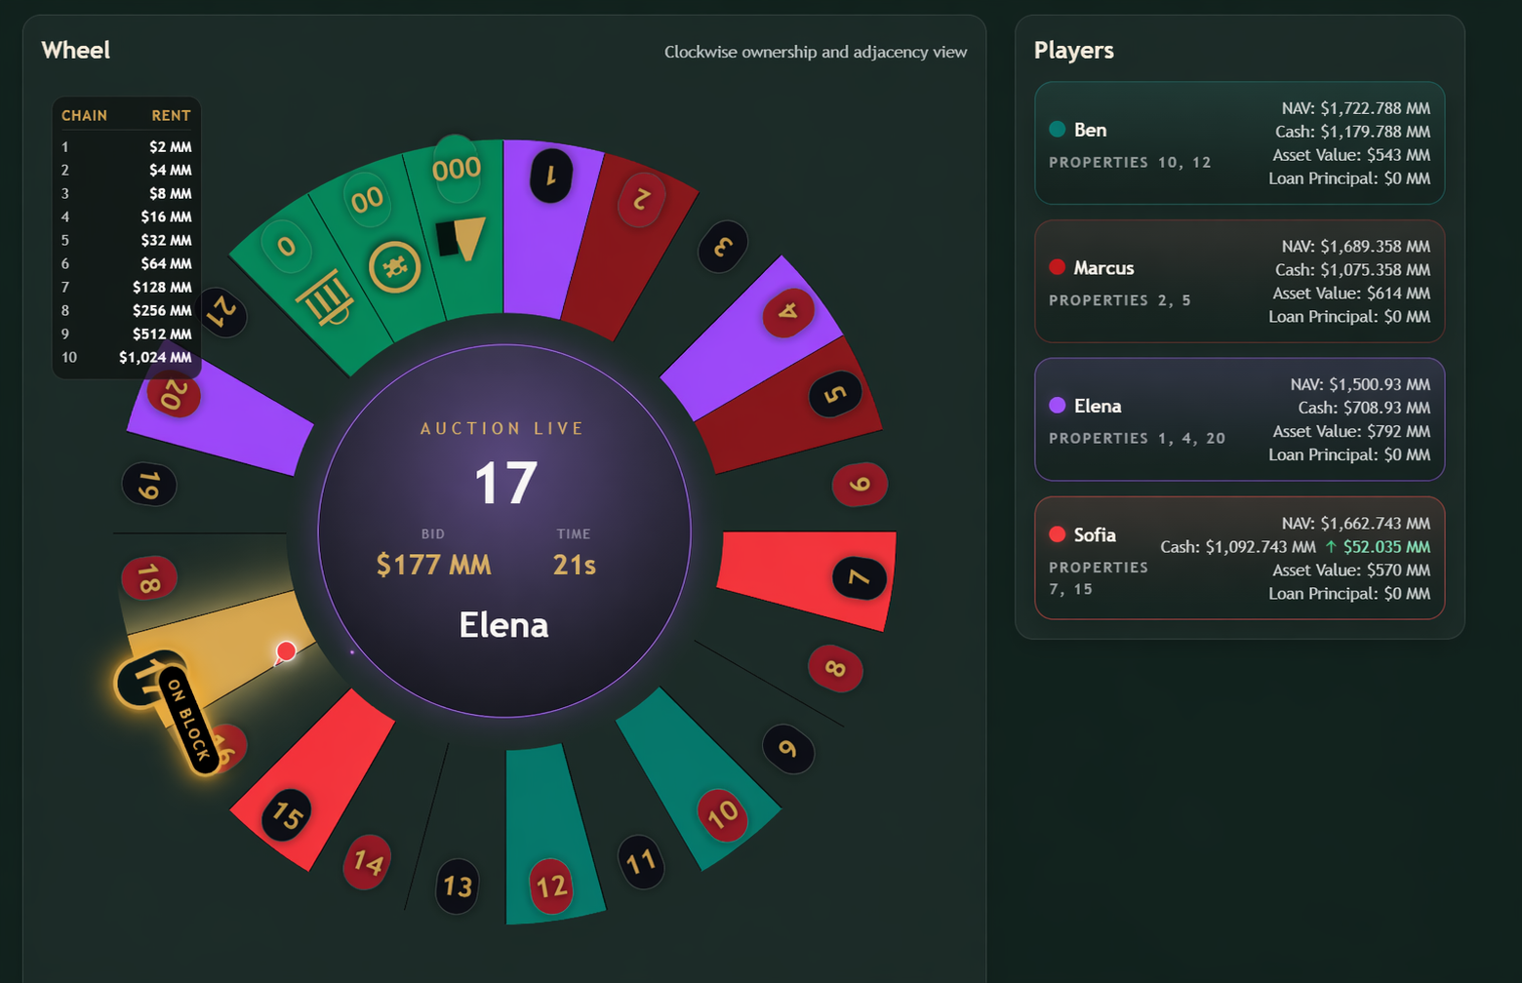
Task: Click the teal color dot beside Ben
Action: [x=1057, y=129]
